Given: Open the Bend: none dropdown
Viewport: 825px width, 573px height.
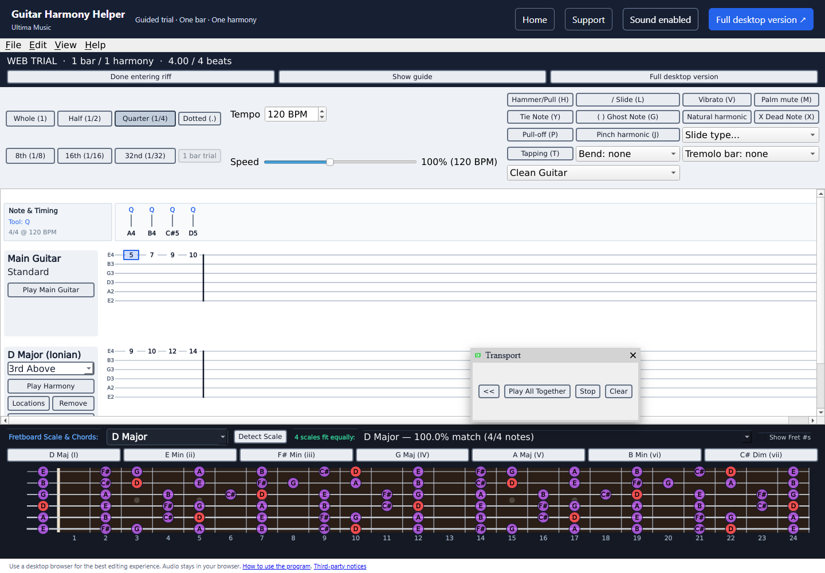Looking at the screenshot, I should (x=627, y=154).
